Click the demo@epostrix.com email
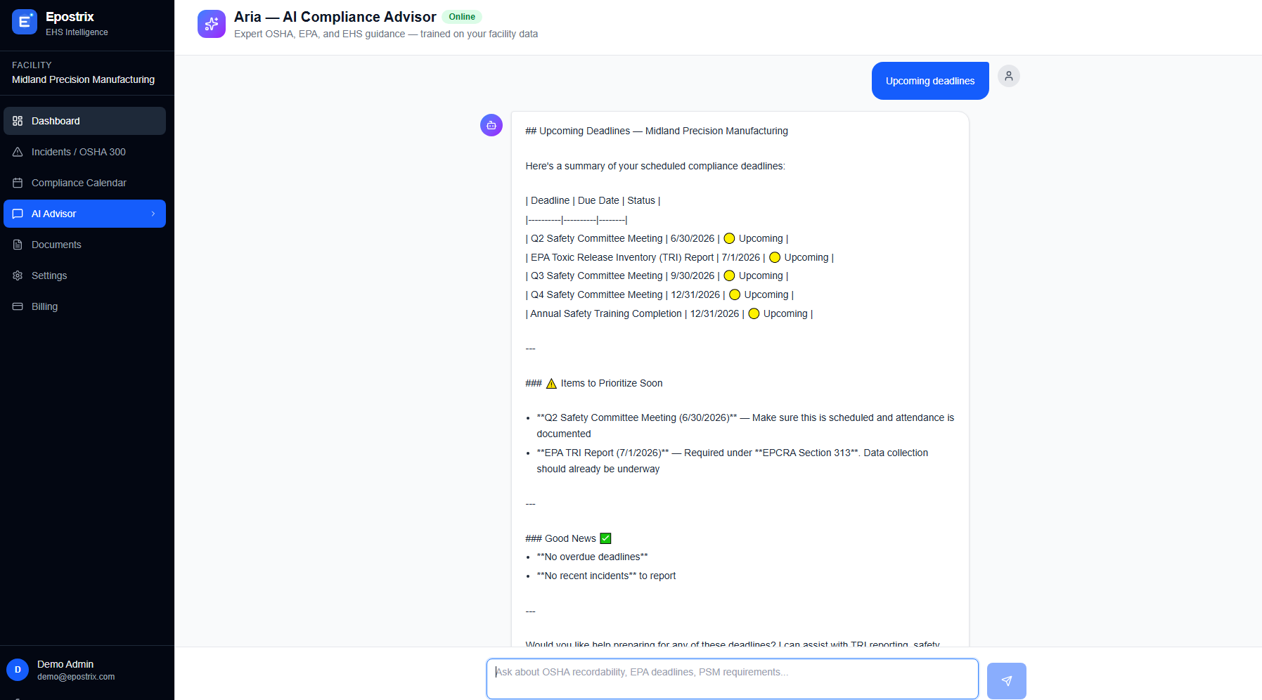Image resolution: width=1262 pixels, height=700 pixels. tap(76, 677)
